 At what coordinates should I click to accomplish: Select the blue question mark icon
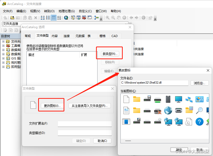[200, 122]
